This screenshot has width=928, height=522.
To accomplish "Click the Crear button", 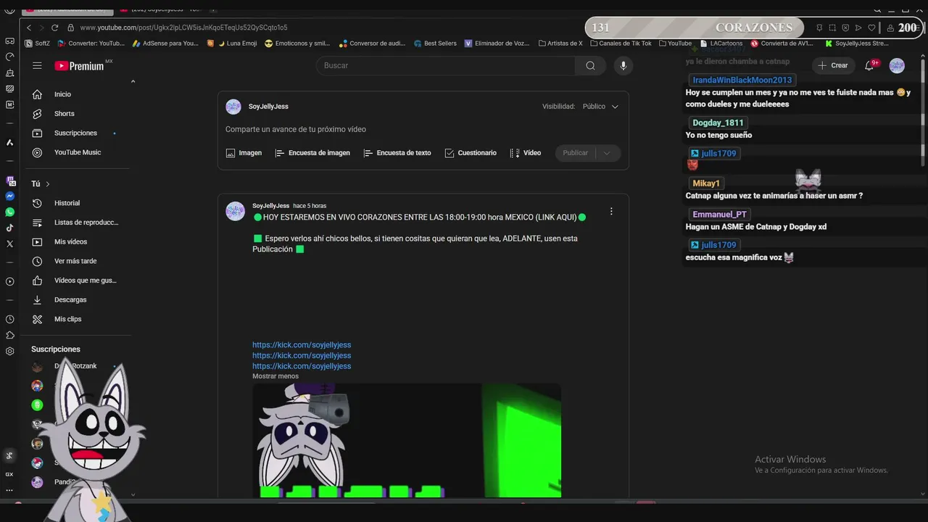I will pyautogui.click(x=833, y=65).
